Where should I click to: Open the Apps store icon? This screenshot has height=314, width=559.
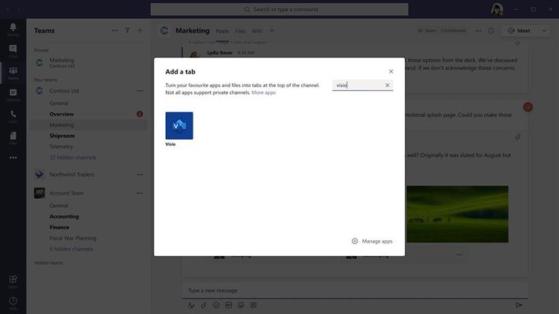click(13, 281)
